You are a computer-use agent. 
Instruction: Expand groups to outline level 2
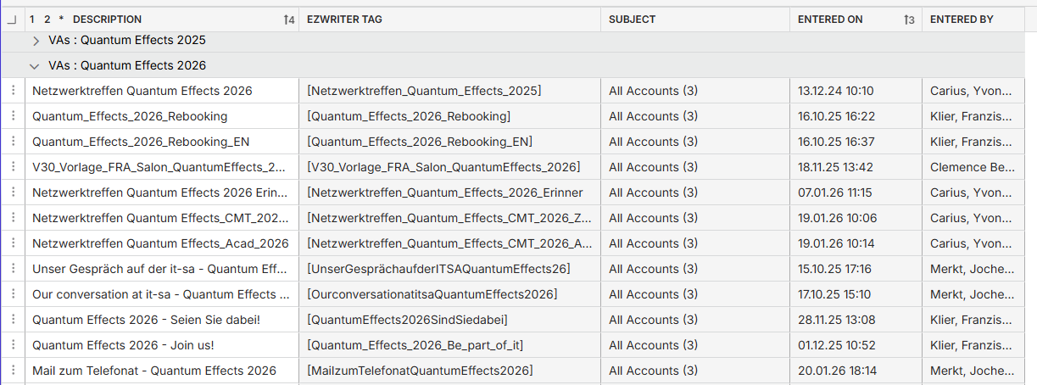tap(47, 20)
